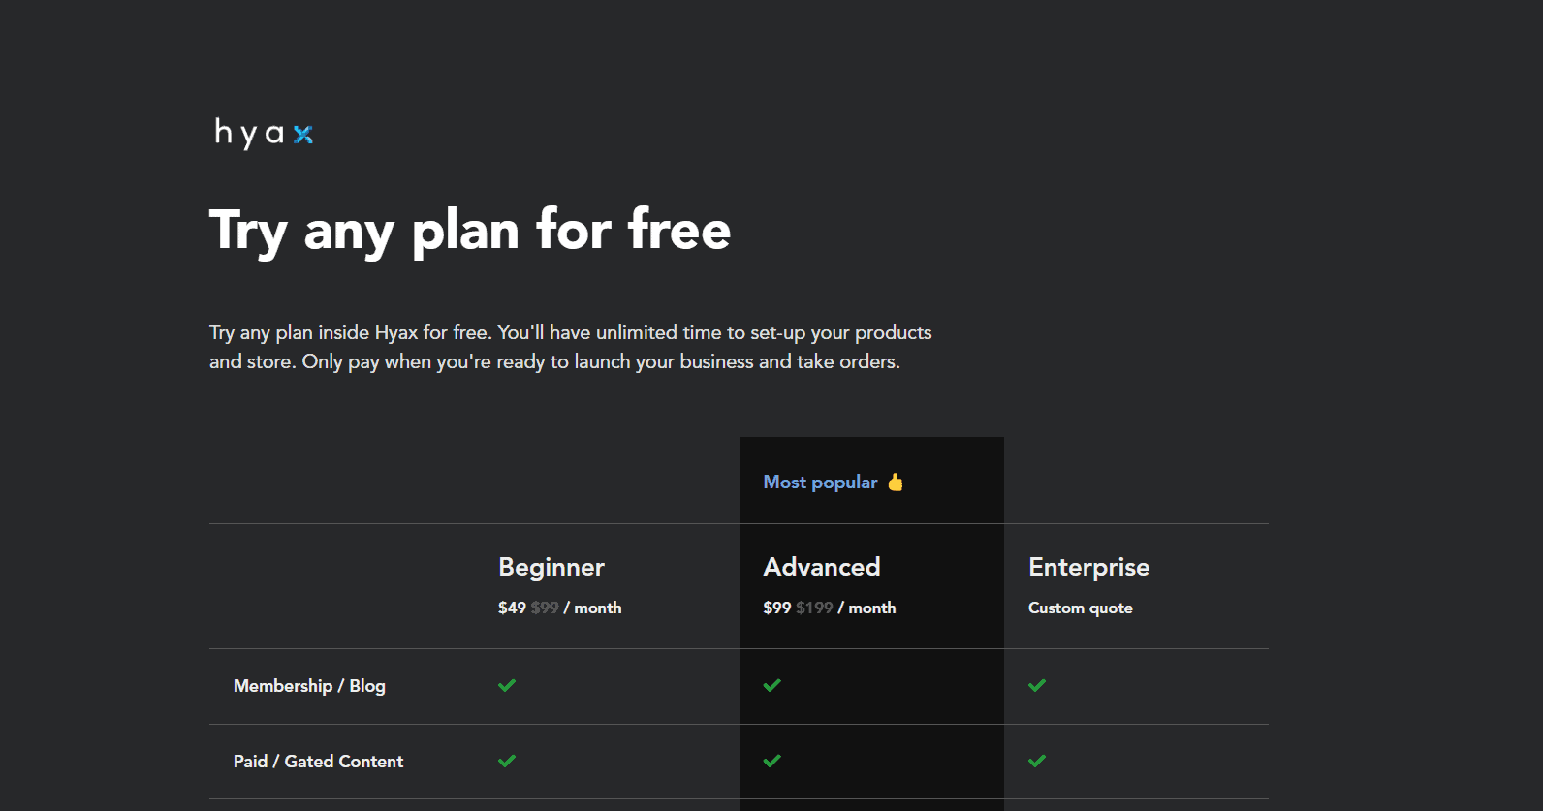Click the Paid / Gated Content row label
Screen dimensions: 1543x811
tap(318, 761)
